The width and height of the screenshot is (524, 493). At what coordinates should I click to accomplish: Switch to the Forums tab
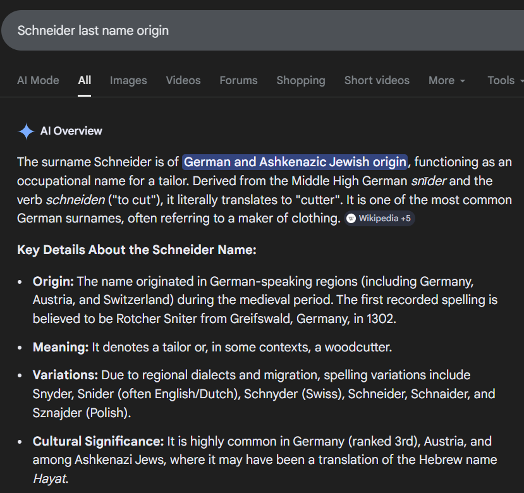(238, 80)
